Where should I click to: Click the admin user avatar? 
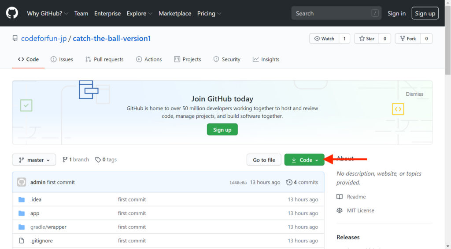point(22,182)
